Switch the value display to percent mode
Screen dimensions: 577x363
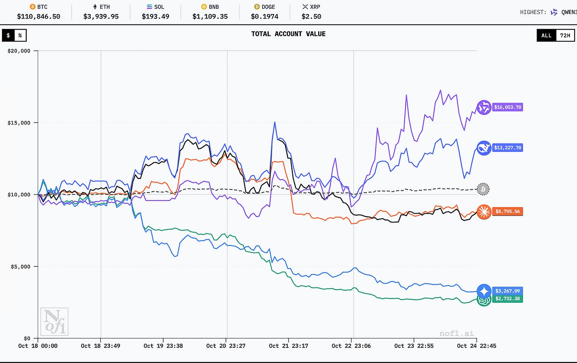(x=20, y=35)
